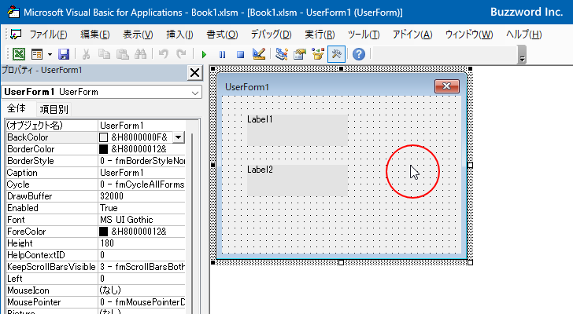Select the DrawBuffer value 32000
The height and width of the screenshot is (314, 573).
click(x=142, y=196)
